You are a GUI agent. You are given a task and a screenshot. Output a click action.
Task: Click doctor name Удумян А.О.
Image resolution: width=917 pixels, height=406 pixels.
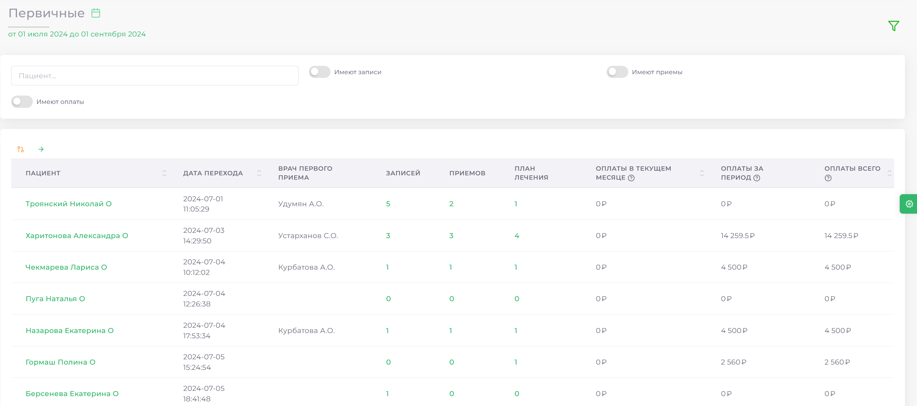click(301, 204)
